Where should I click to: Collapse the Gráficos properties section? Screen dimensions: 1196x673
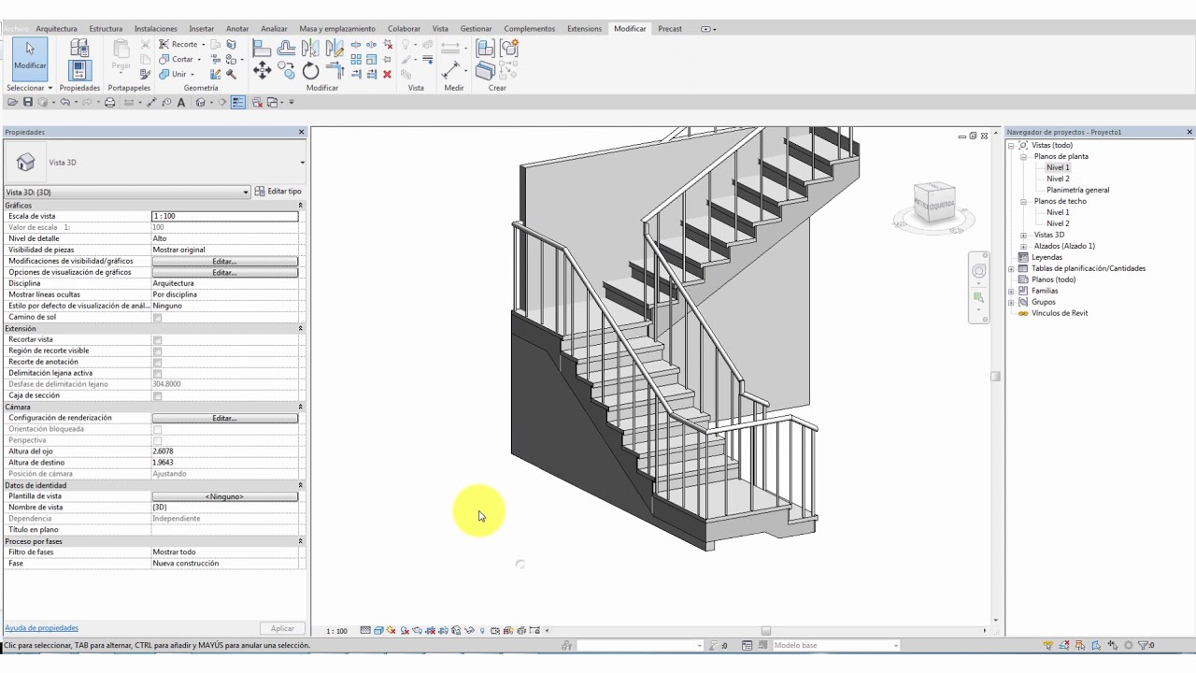[300, 206]
